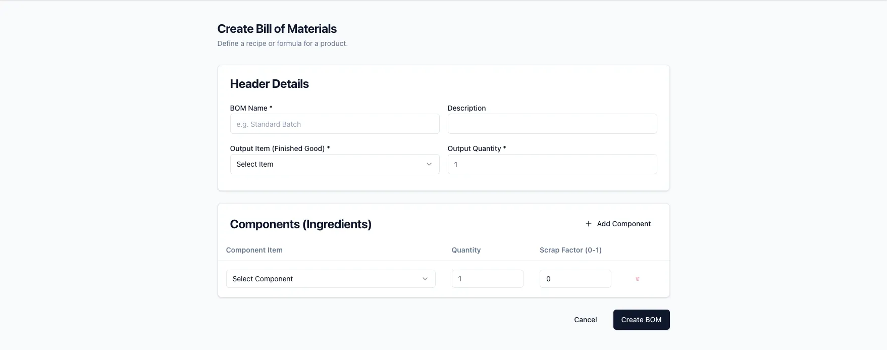Click the Scrap Factor (0-1) column header
Viewport: 887px width, 350px height.
570,250
